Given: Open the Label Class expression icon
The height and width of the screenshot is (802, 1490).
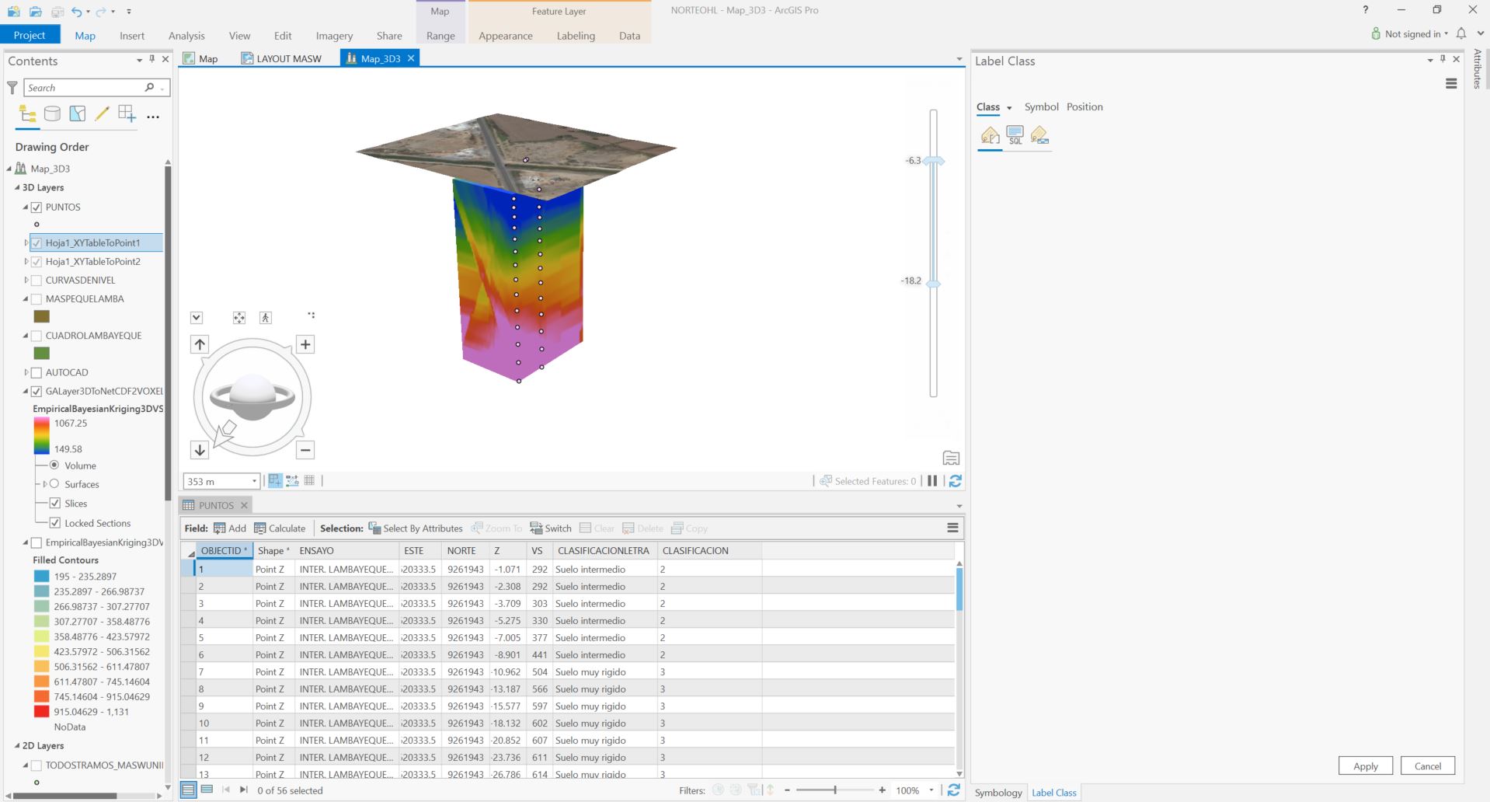Looking at the screenshot, I should point(990,135).
